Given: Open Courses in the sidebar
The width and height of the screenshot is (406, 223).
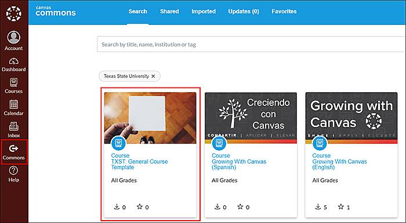Looking at the screenshot, I should pyautogui.click(x=14, y=86).
